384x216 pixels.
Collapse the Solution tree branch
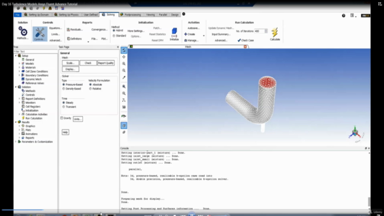point(16,87)
